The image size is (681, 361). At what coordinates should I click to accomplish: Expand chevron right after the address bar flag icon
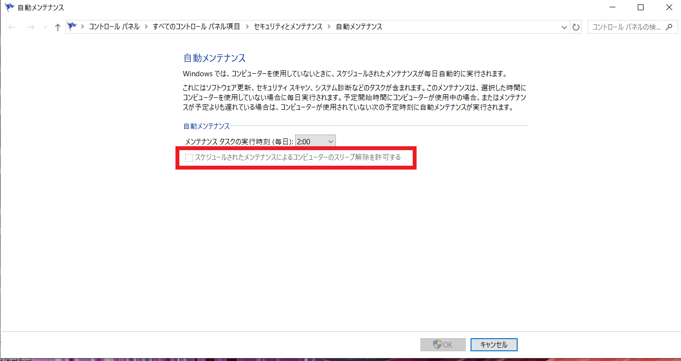tap(83, 27)
